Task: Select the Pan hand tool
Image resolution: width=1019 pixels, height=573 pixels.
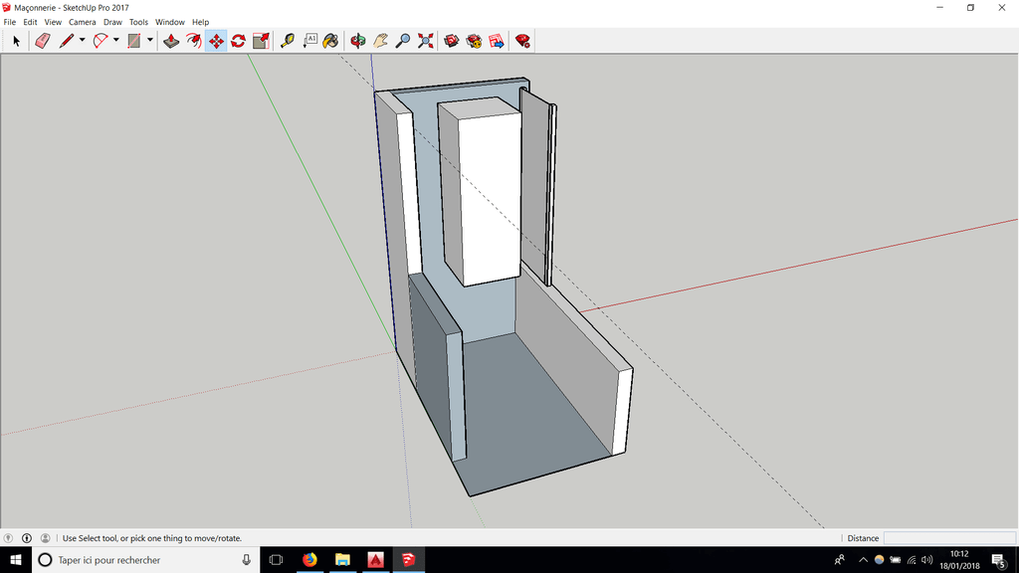Action: pos(380,41)
